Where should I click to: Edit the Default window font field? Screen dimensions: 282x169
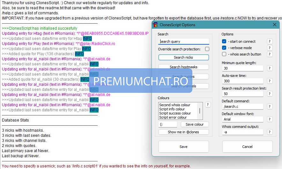click(x=243, y=119)
